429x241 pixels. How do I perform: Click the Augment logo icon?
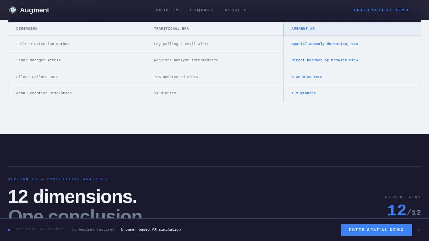click(13, 10)
